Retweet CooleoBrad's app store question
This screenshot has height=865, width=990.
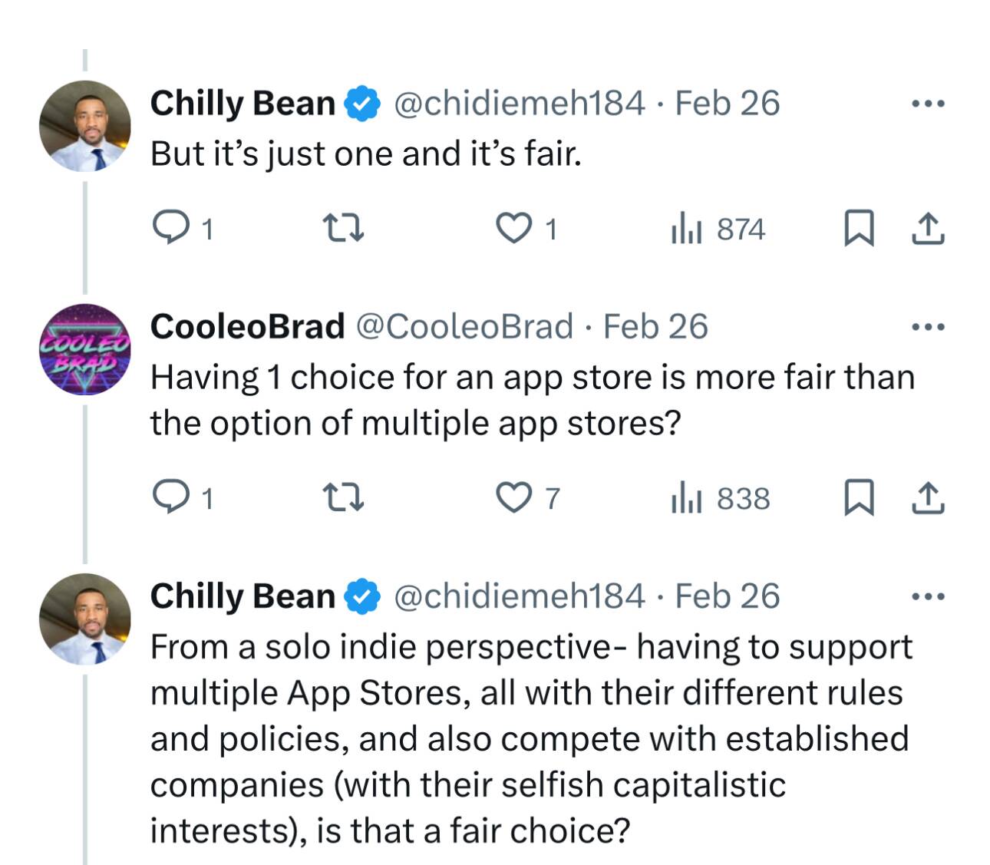342,497
